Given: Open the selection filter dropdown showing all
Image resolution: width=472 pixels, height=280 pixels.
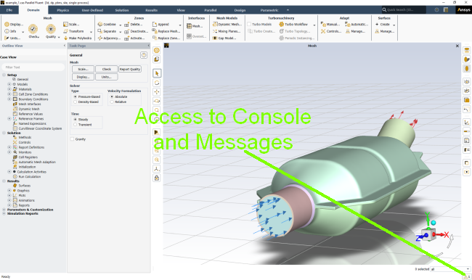Looking at the screenshot, I should coord(450,269).
